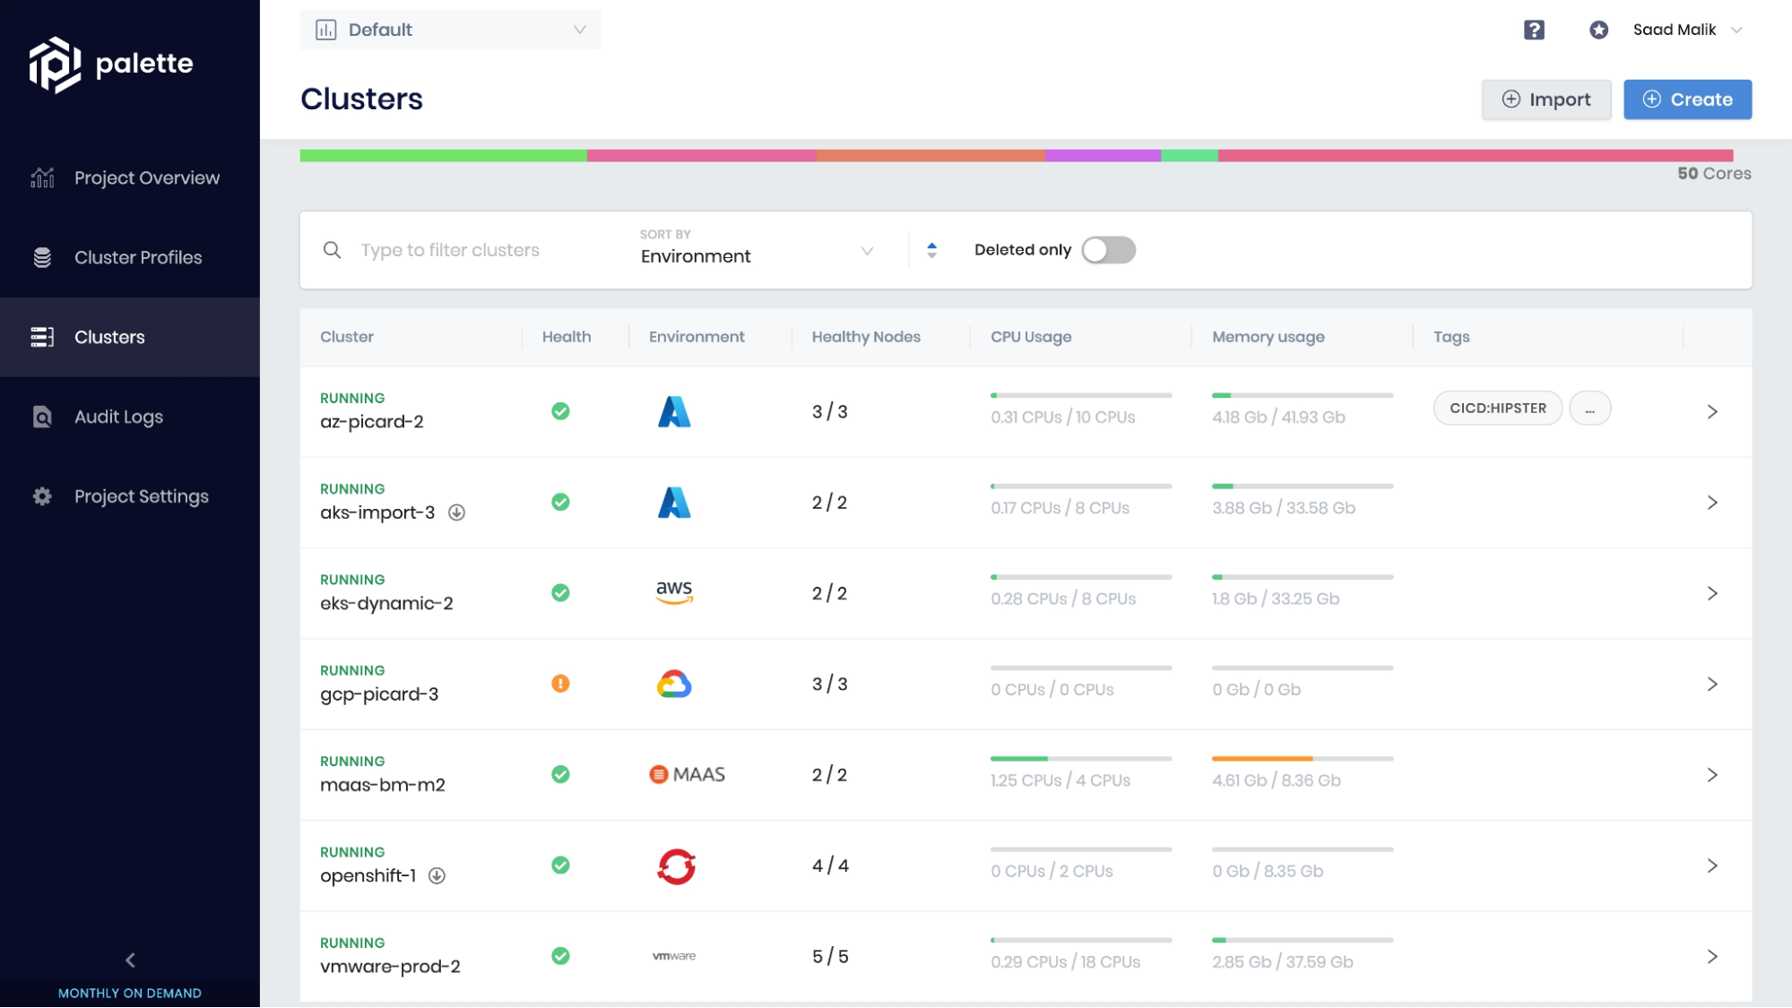Click the Azure icon for az-picard-2

pyautogui.click(x=674, y=411)
